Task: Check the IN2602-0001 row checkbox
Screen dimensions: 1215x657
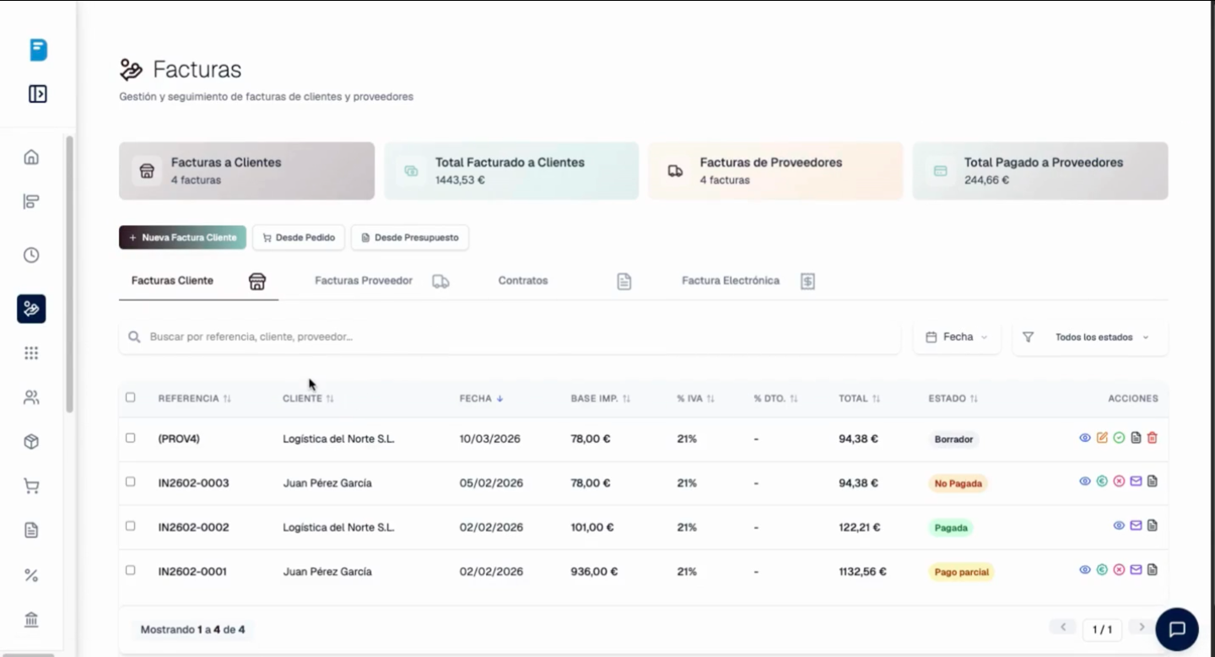Action: 130,570
